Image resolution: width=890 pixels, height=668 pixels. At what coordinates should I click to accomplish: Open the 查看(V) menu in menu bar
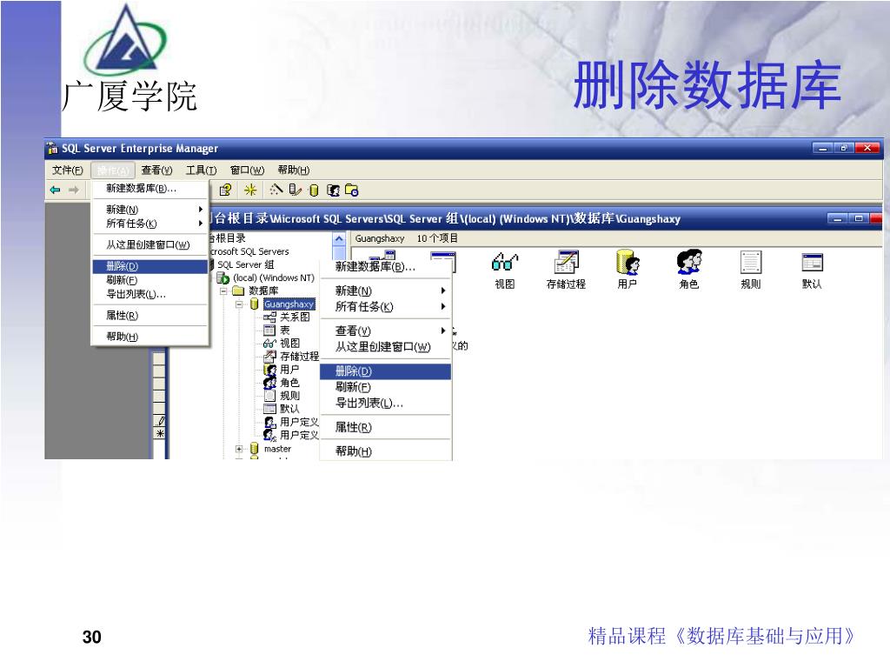click(156, 170)
